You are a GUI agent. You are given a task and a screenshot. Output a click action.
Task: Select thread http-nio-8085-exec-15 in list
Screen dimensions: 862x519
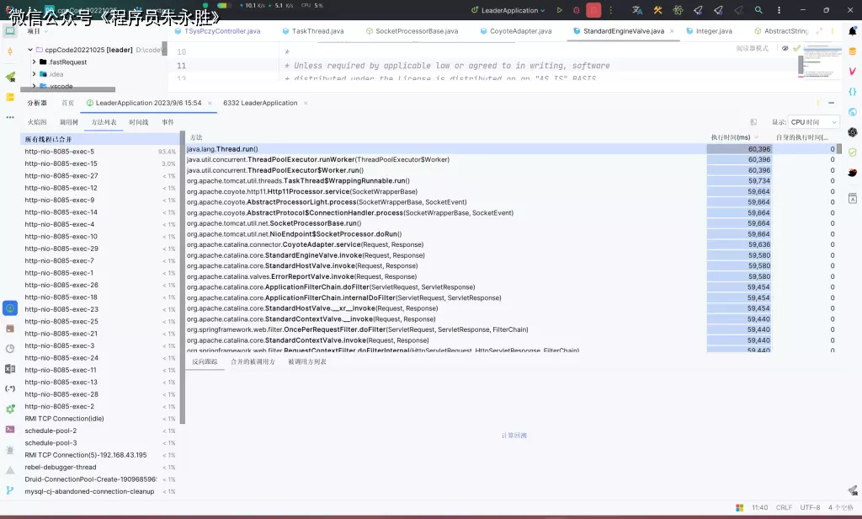click(61, 163)
